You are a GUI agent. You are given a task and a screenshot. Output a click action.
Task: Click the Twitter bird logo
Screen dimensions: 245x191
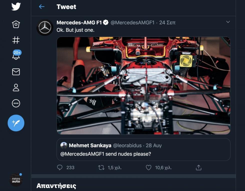[16, 7]
